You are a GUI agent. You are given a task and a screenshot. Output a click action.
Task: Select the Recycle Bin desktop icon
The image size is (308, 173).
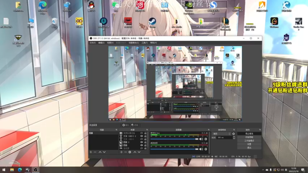coord(55,23)
